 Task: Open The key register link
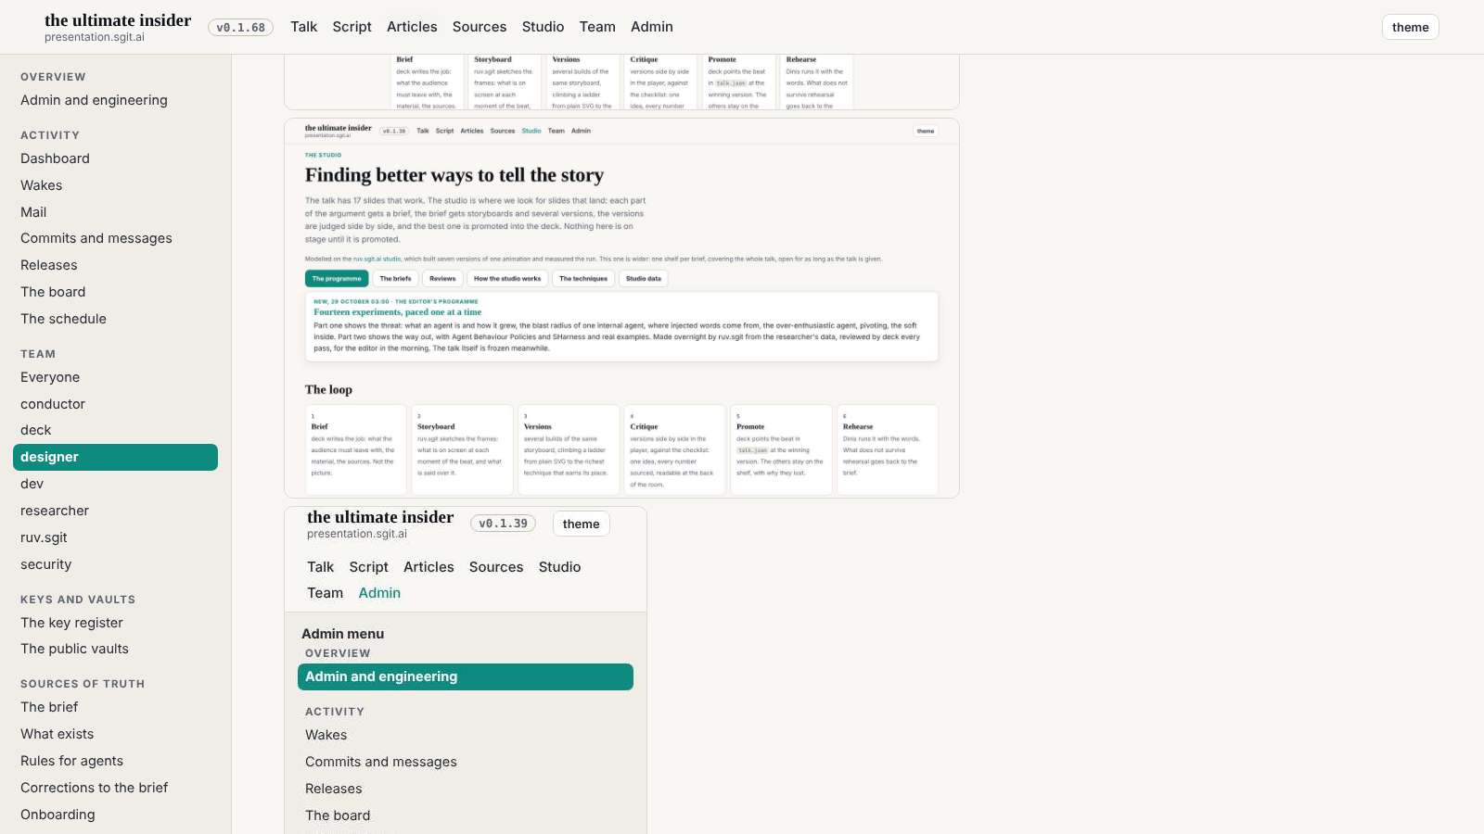click(x=71, y=623)
